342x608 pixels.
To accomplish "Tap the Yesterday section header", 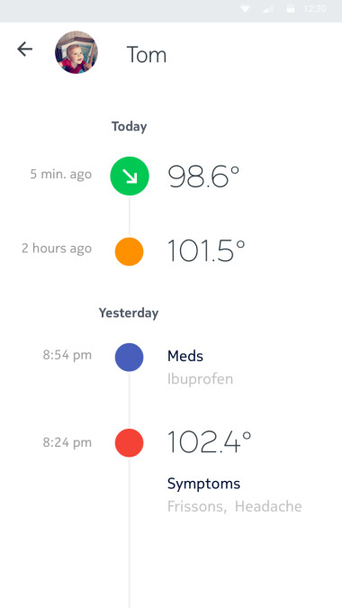I will pos(129,313).
